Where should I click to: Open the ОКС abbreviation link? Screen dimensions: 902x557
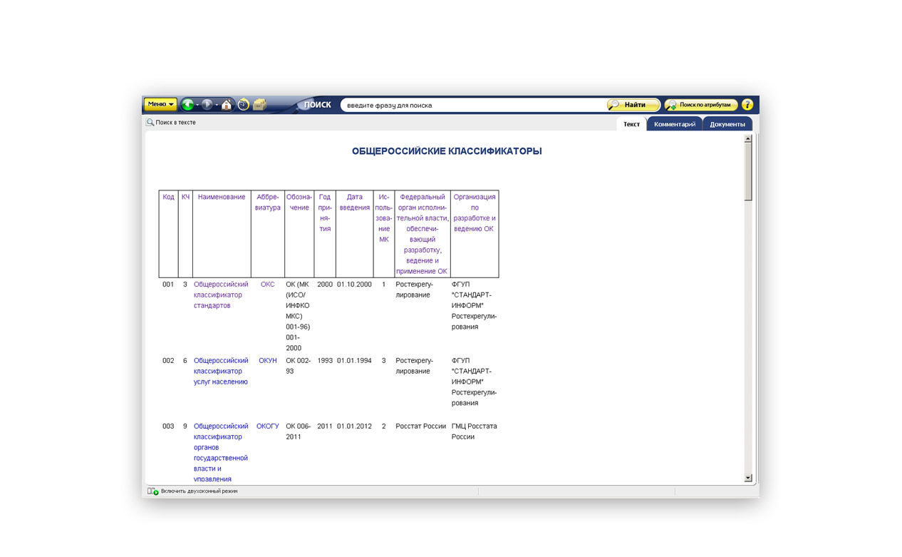pos(267,284)
